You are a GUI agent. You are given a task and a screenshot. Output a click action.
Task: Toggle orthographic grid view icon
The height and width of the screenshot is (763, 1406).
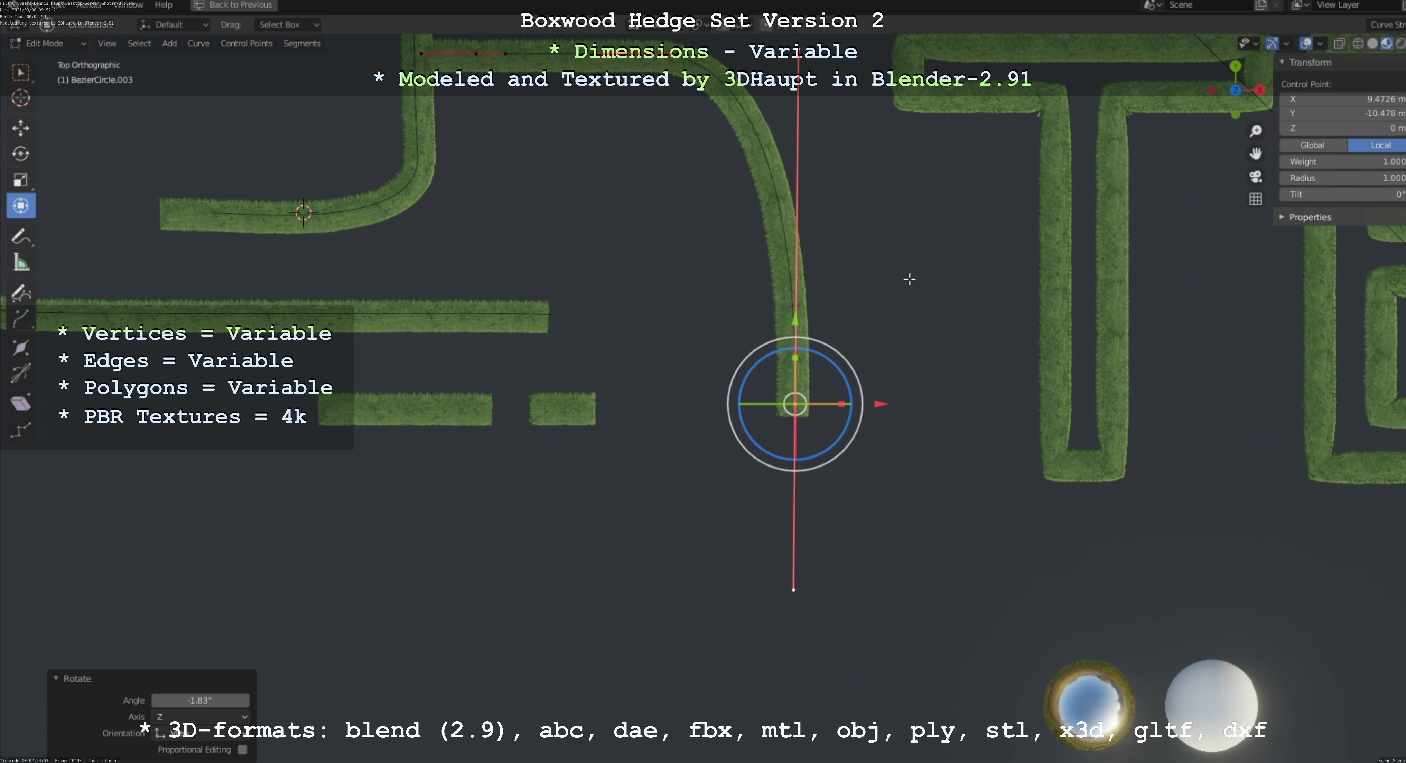click(x=1255, y=199)
